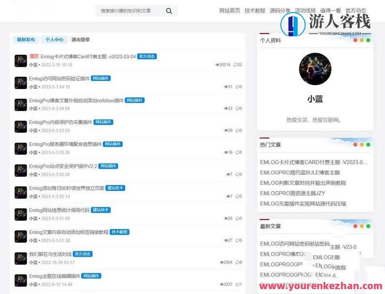Click green dot in 热门文章 panel header
Image resolution: width=385 pixels, height=294 pixels.
click(369, 145)
